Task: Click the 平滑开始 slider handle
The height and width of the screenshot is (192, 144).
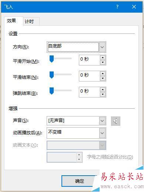Action: (x=51, y=59)
